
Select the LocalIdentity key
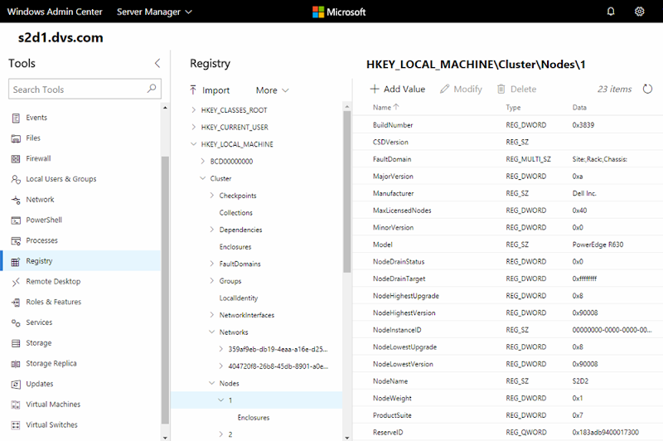coord(239,298)
